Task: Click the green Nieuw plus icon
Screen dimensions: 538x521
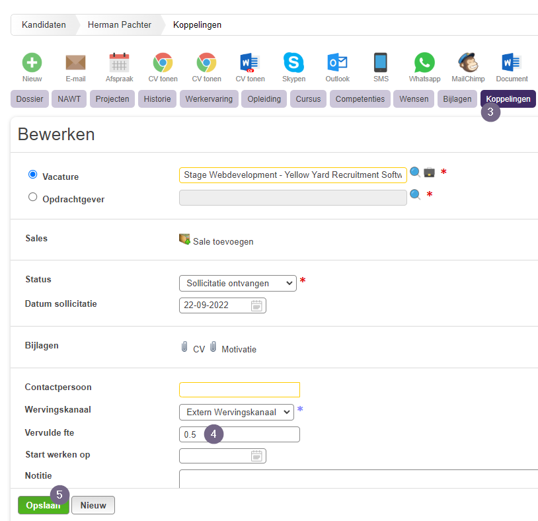Action: point(32,62)
